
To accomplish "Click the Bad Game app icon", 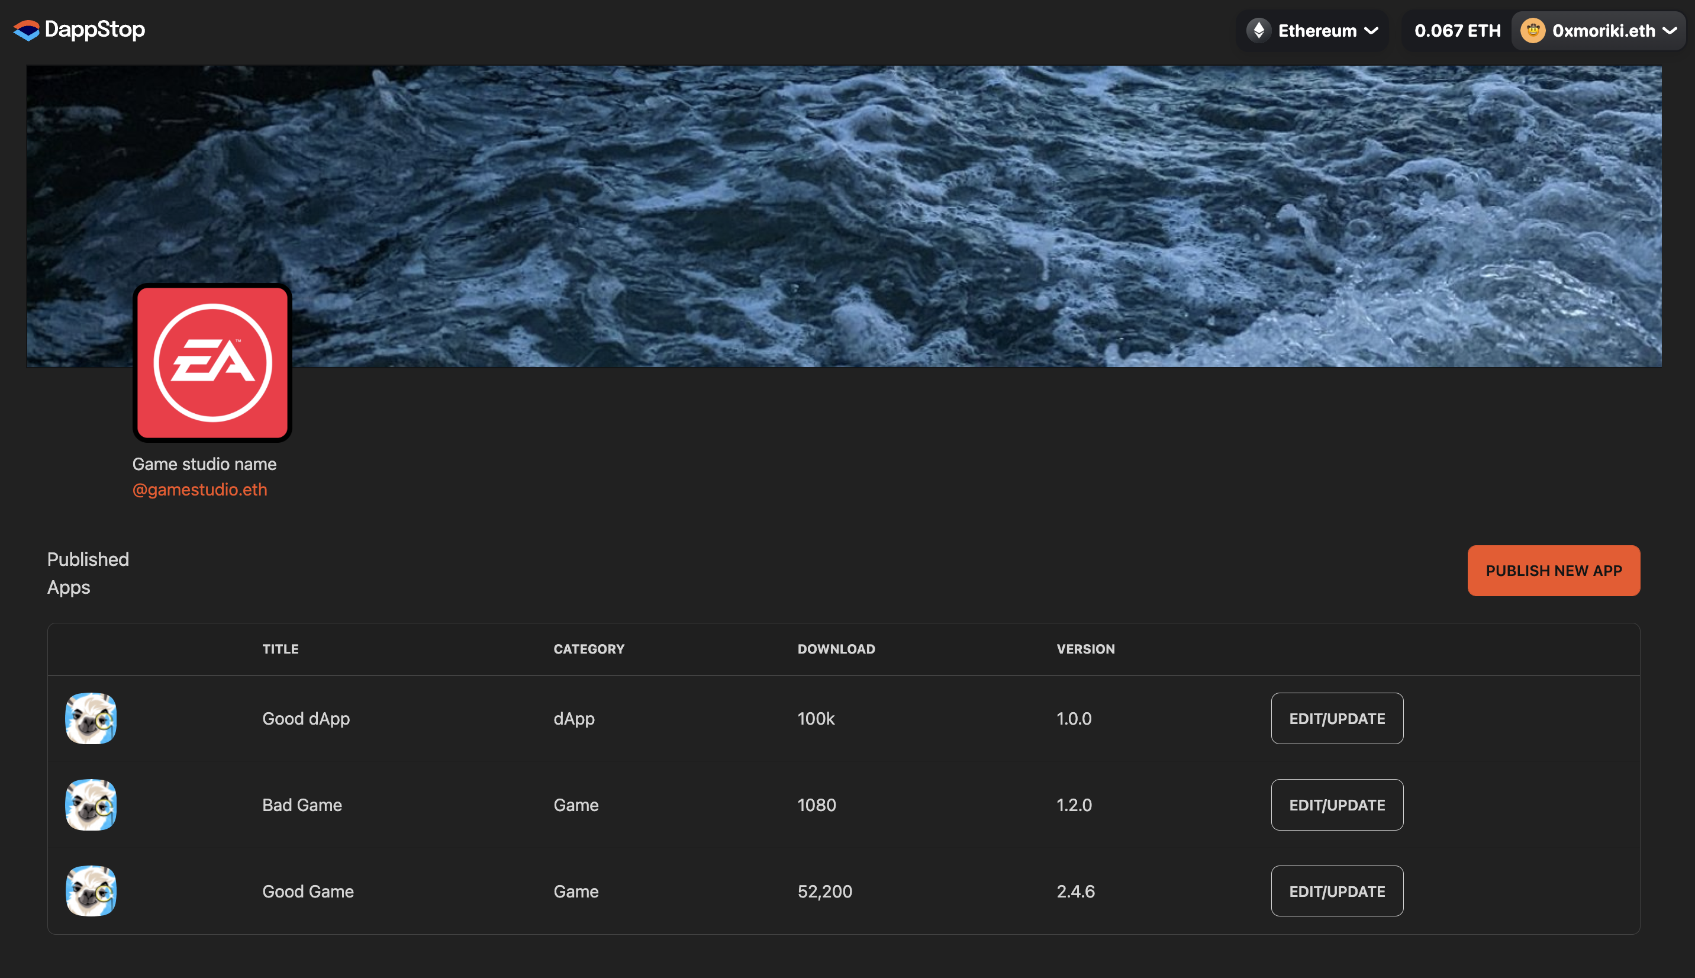I will pyautogui.click(x=91, y=805).
